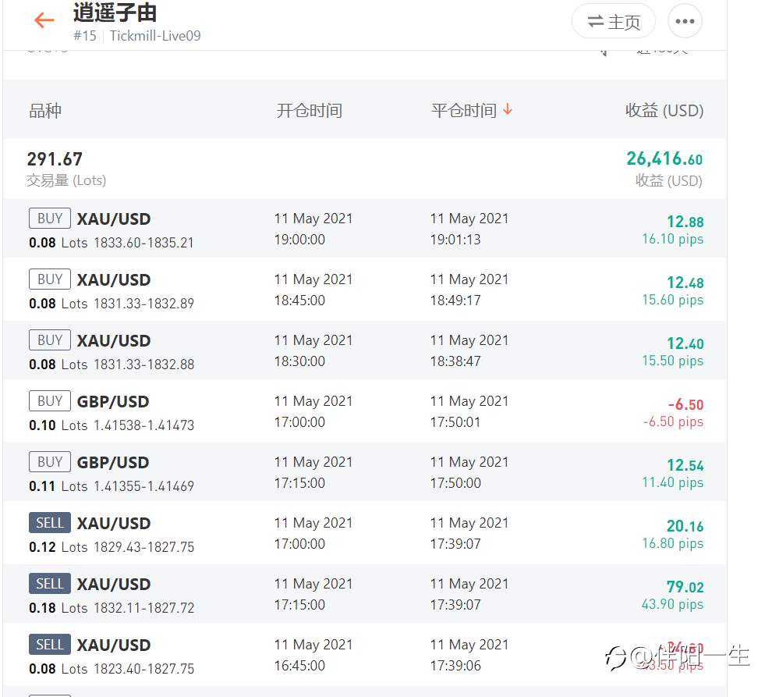Select close time 17:50:01
This screenshot has height=697, width=758.
coord(455,422)
